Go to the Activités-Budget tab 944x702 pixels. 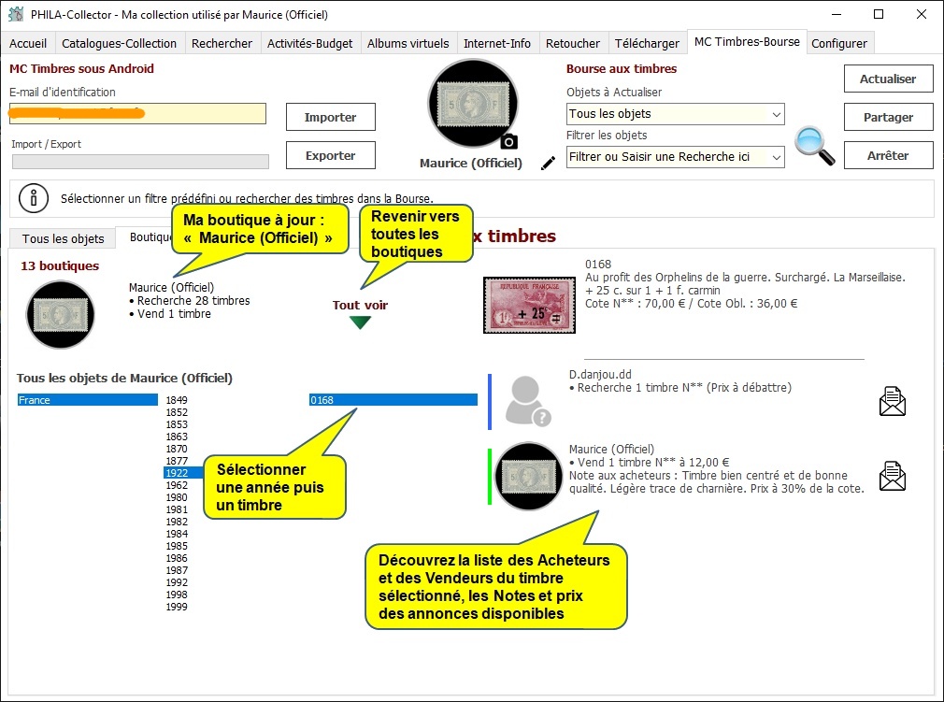coord(310,43)
